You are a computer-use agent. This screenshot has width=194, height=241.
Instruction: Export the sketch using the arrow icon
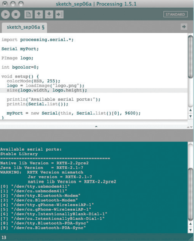[x=59, y=14]
